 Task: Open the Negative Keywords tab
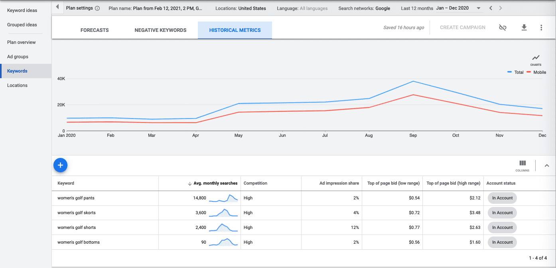(x=160, y=30)
